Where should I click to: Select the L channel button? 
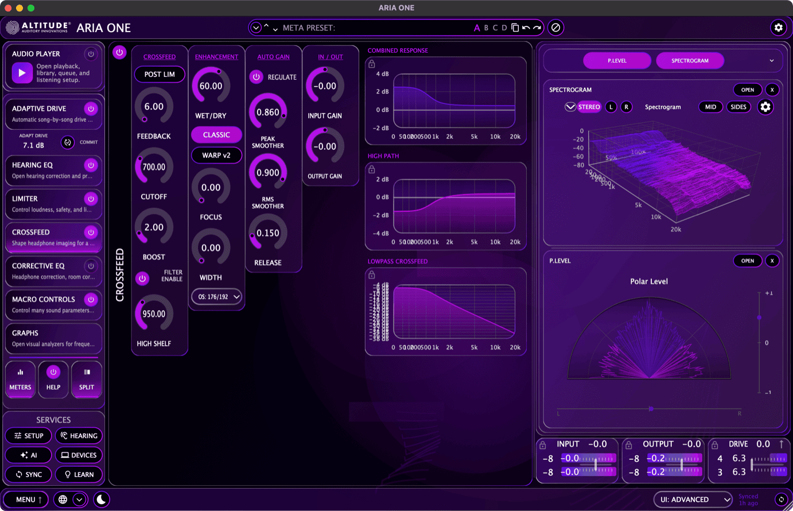click(611, 107)
